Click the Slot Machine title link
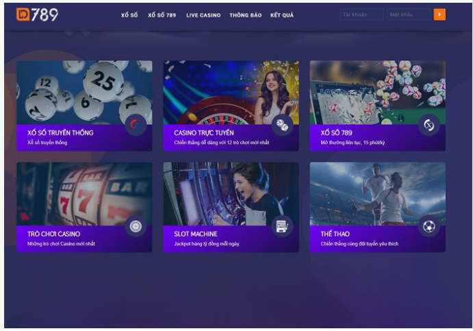Viewport: 473px width, 331px height. click(196, 234)
